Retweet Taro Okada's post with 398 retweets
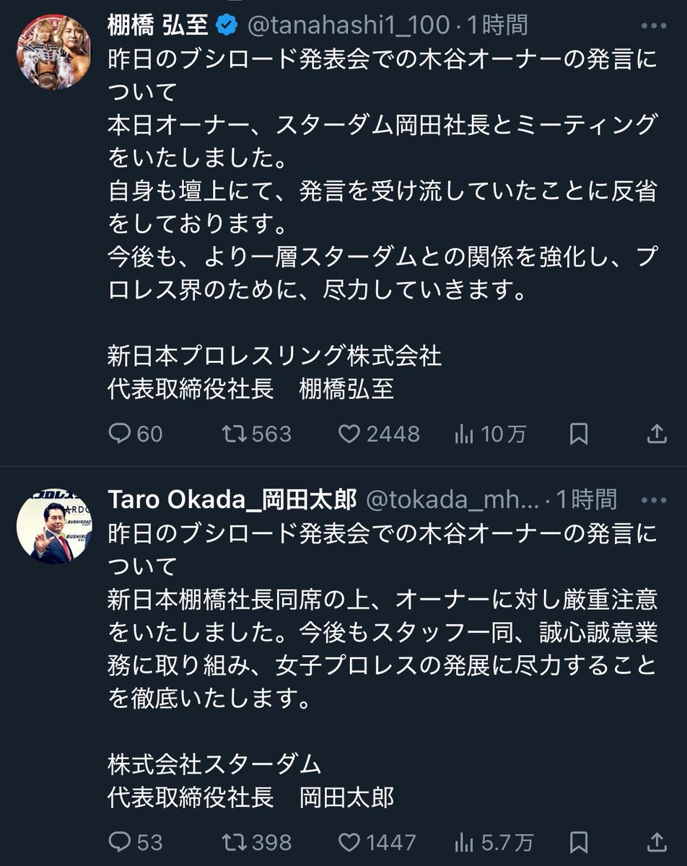Image resolution: width=687 pixels, height=866 pixels. click(x=233, y=841)
